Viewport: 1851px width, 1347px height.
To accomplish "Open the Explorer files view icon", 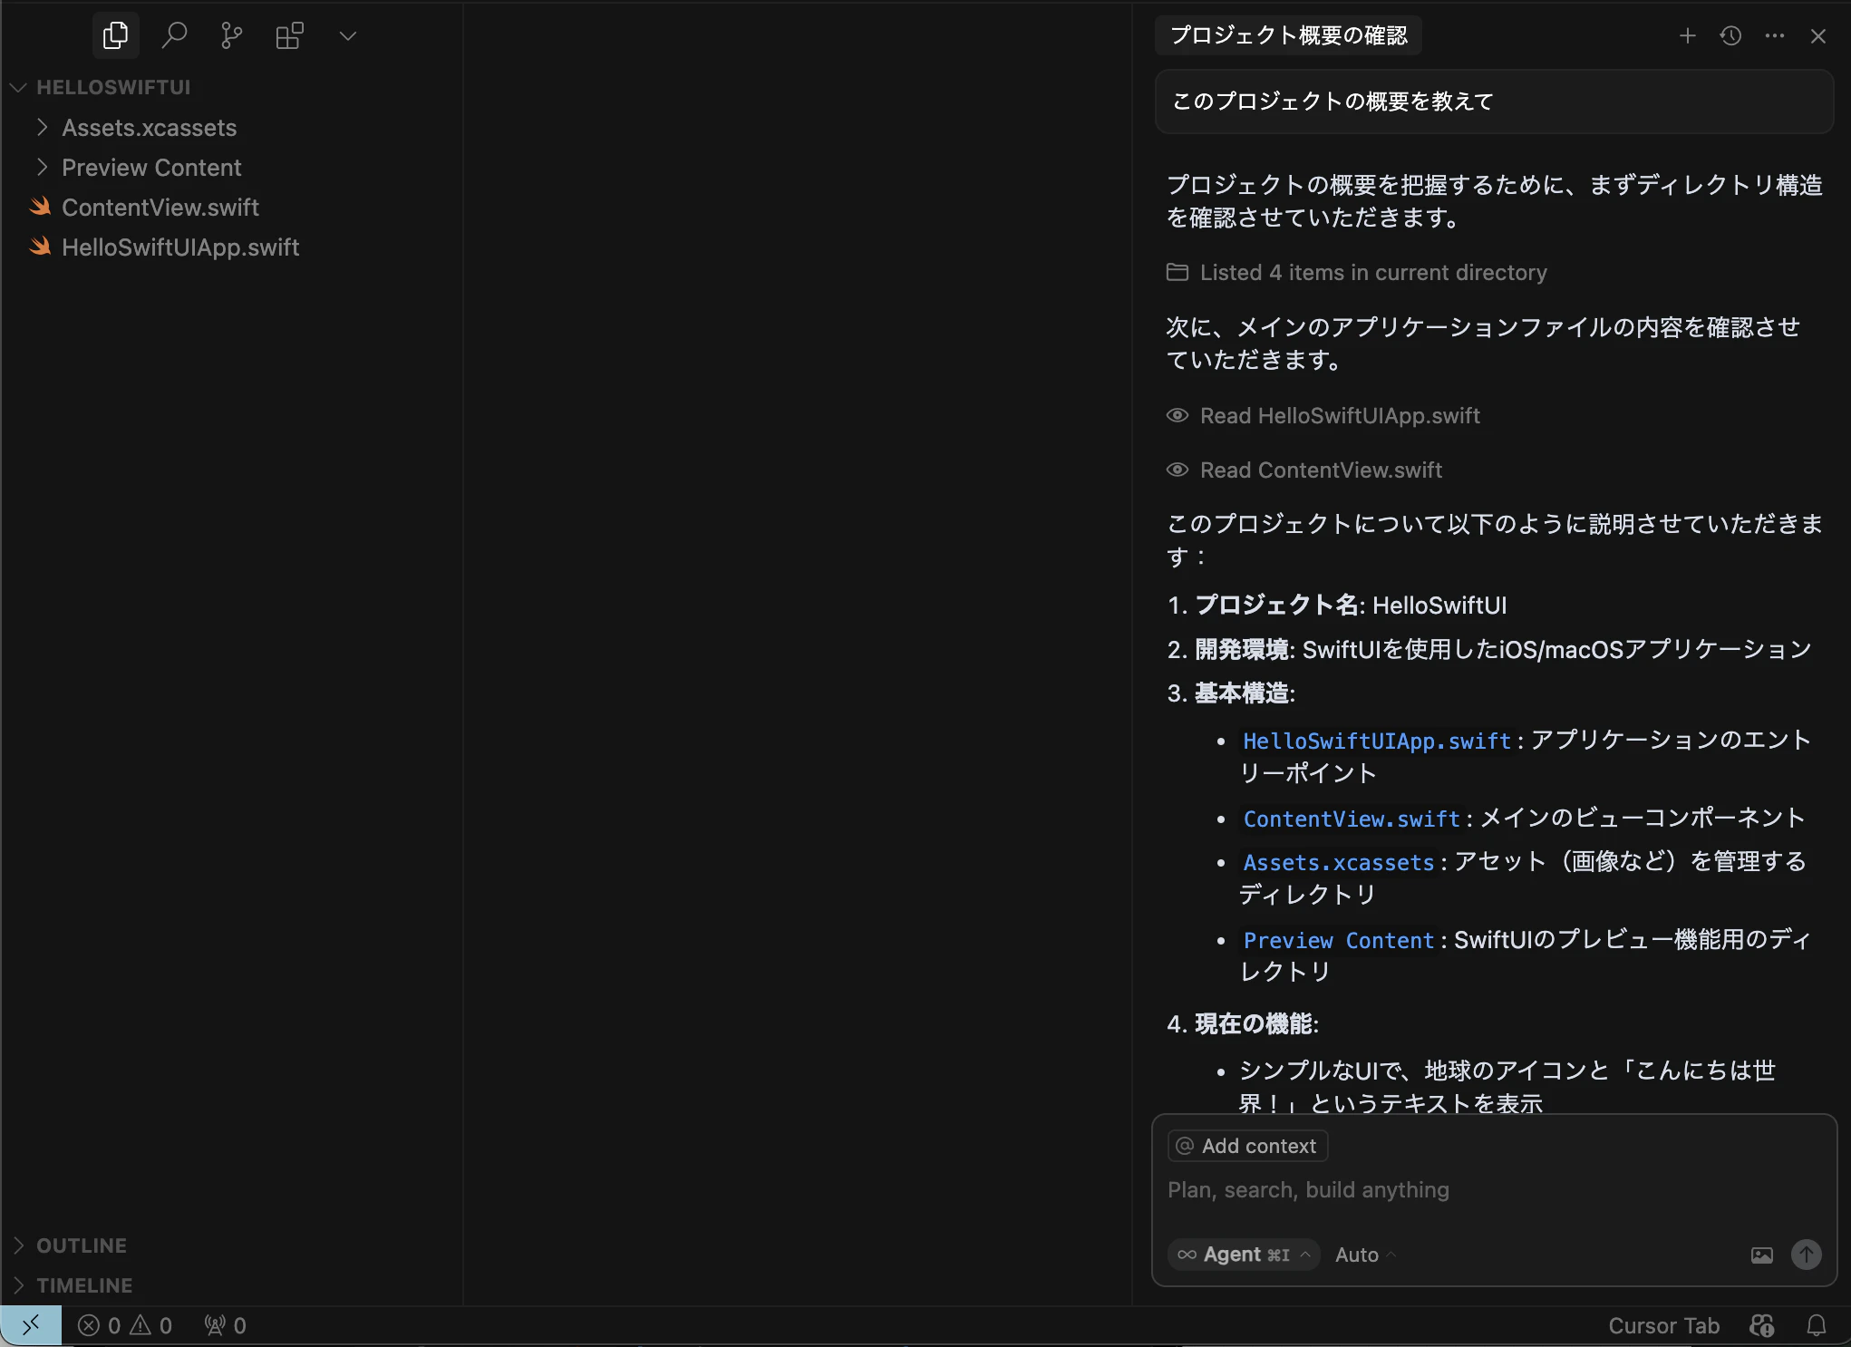I will (115, 35).
